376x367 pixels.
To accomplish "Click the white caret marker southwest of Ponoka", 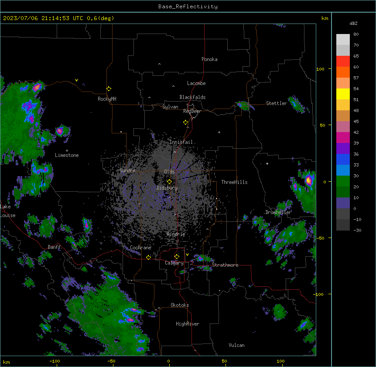I will [x=160, y=64].
